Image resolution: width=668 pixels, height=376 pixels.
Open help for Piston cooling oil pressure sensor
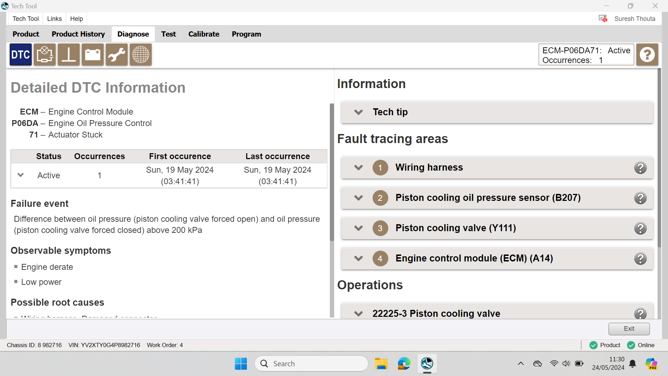click(x=640, y=198)
